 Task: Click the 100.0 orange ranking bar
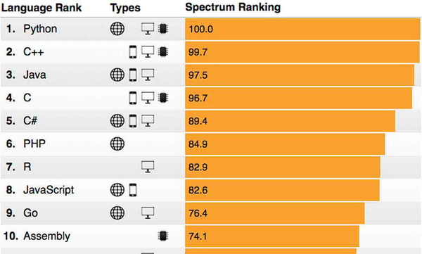click(302, 29)
